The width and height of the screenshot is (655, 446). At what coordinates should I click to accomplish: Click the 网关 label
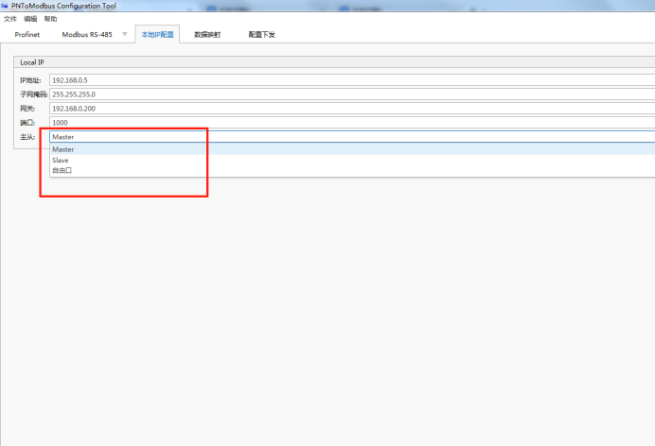pos(27,109)
